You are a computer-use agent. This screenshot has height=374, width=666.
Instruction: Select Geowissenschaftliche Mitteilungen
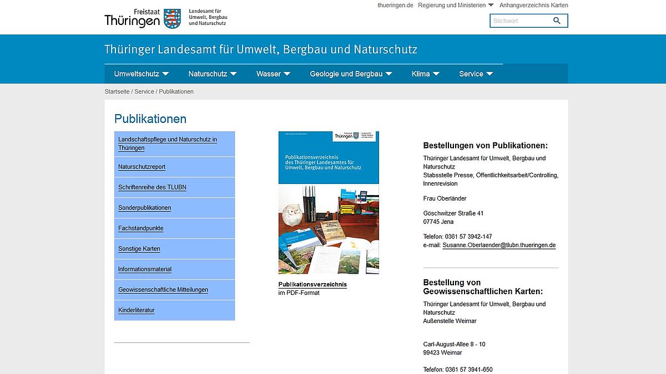pyautogui.click(x=175, y=290)
